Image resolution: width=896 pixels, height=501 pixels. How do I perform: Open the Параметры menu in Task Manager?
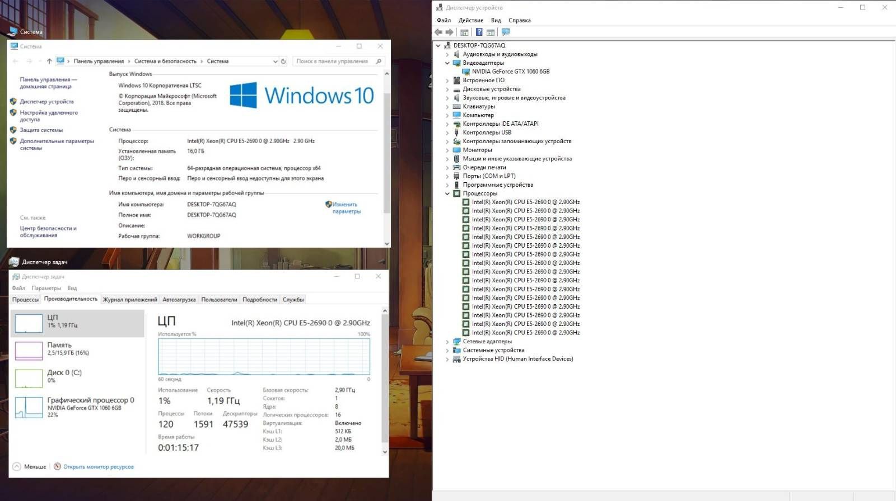tap(46, 288)
